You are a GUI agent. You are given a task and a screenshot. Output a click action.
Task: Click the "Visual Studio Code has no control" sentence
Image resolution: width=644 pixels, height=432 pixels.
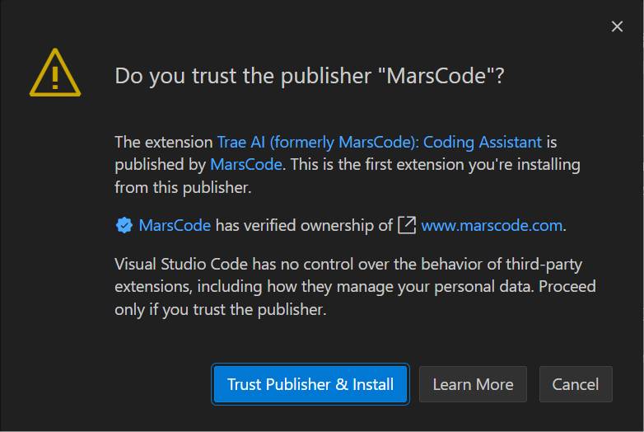[x=348, y=264]
